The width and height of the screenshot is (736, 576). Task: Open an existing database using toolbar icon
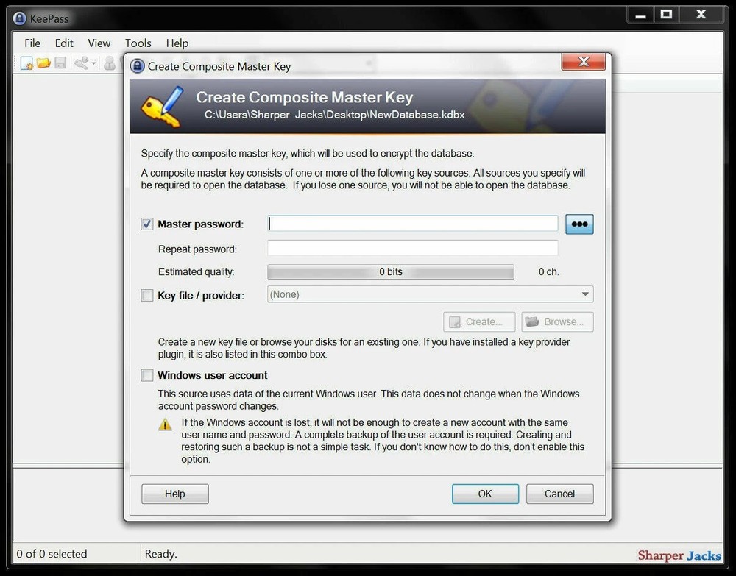tap(43, 63)
